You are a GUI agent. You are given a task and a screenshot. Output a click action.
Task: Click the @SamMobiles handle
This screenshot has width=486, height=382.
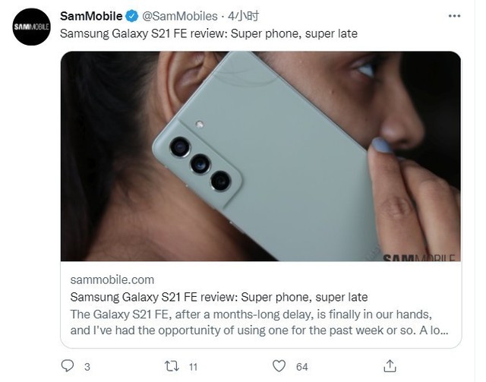tap(177, 15)
